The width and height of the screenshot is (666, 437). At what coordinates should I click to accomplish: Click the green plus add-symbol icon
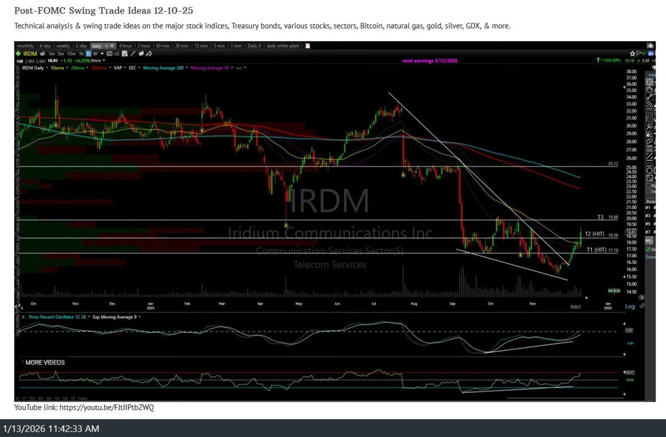18,53
